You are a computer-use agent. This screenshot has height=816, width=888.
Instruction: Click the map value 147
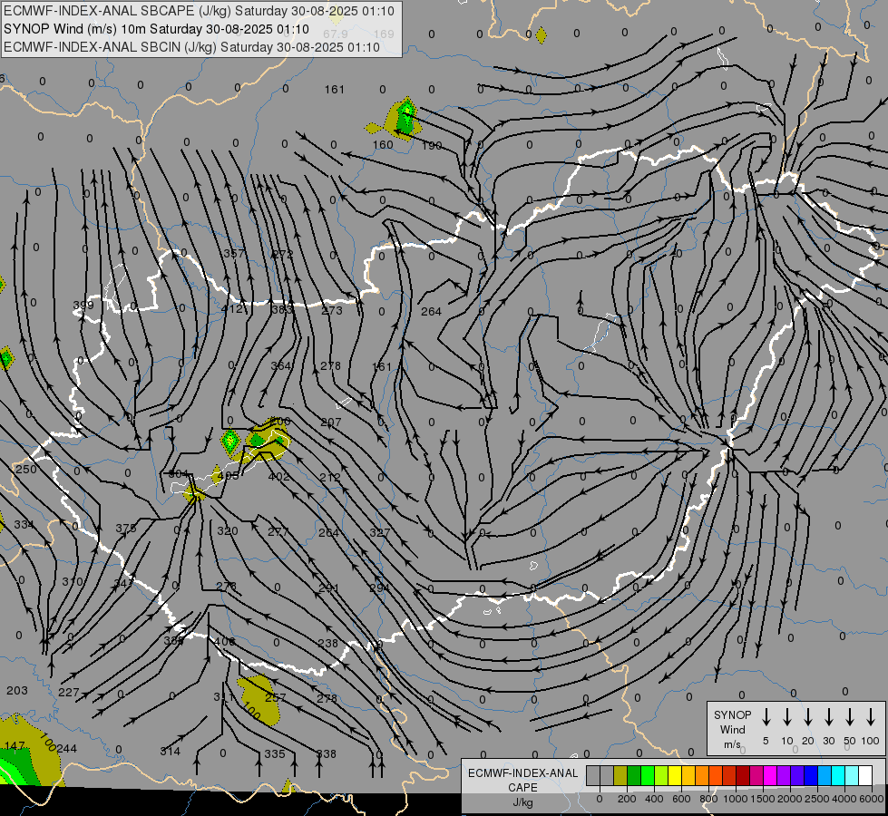point(15,746)
